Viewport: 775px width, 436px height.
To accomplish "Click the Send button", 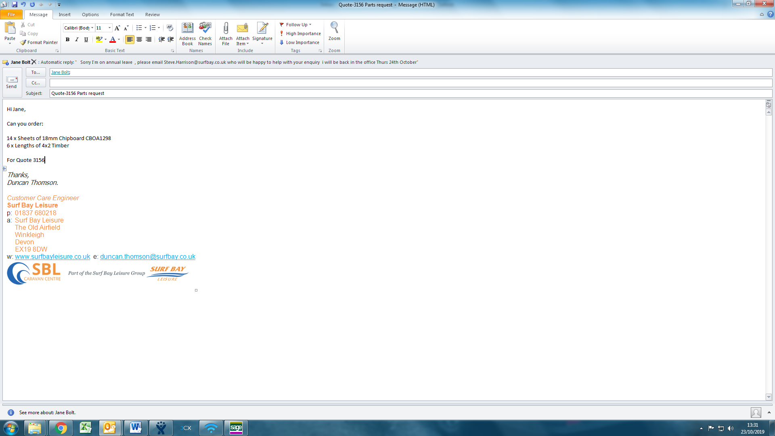I will click(x=12, y=82).
